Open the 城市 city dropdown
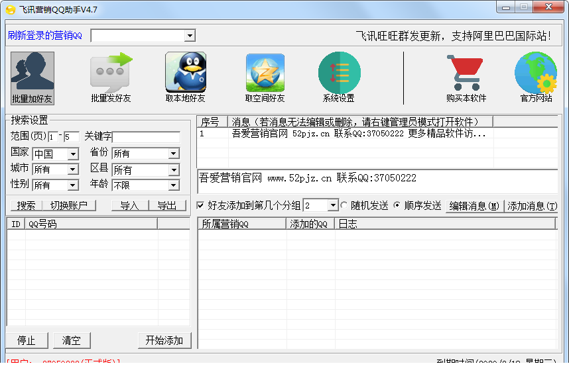The image size is (569, 378). [73, 169]
